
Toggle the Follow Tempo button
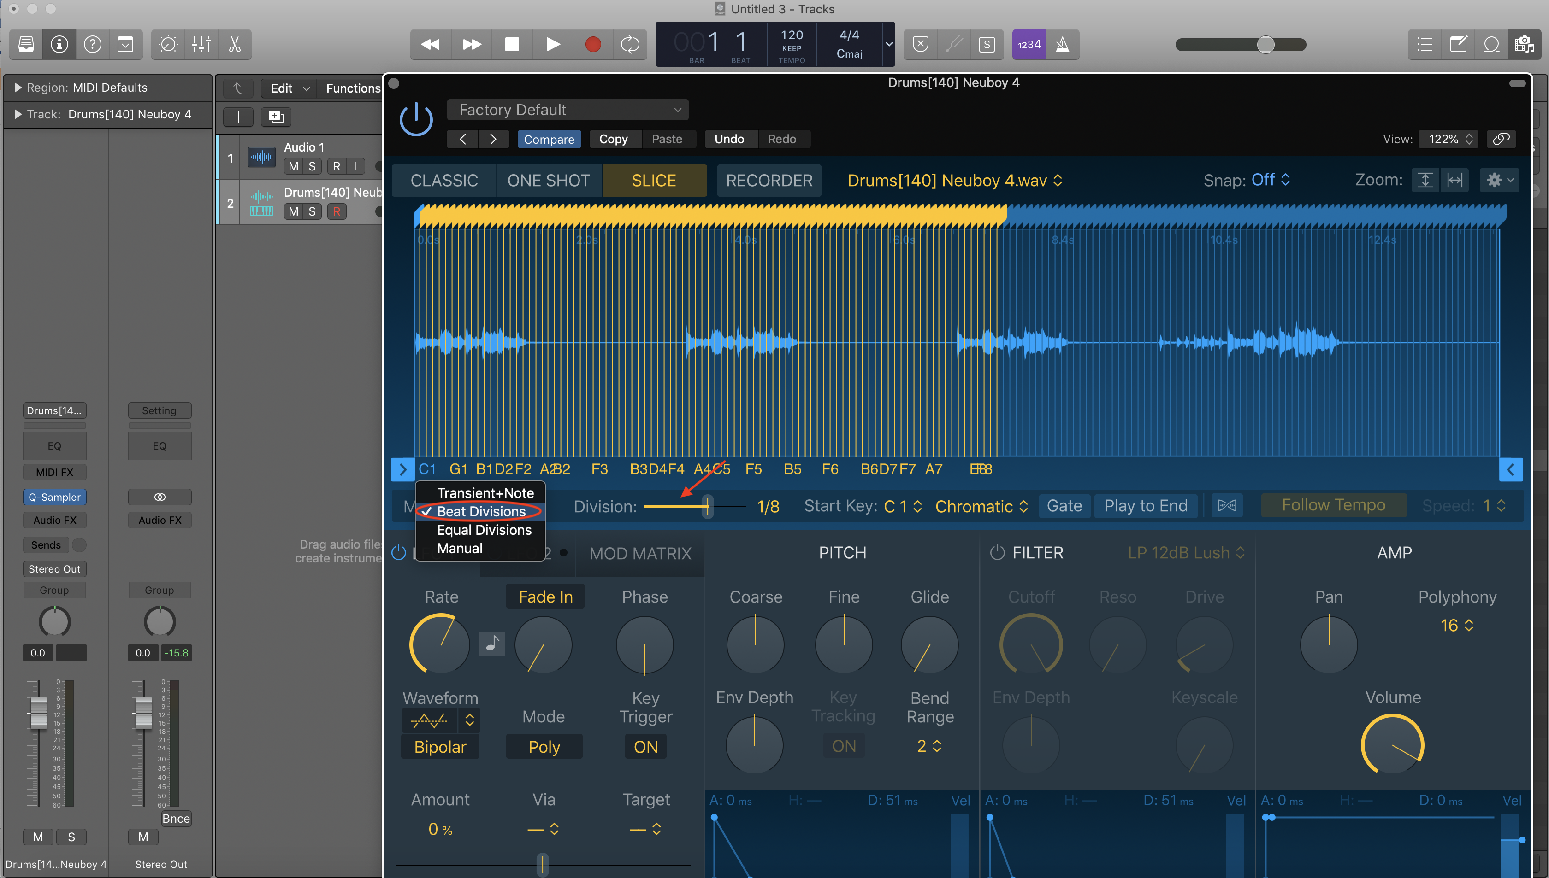point(1333,505)
